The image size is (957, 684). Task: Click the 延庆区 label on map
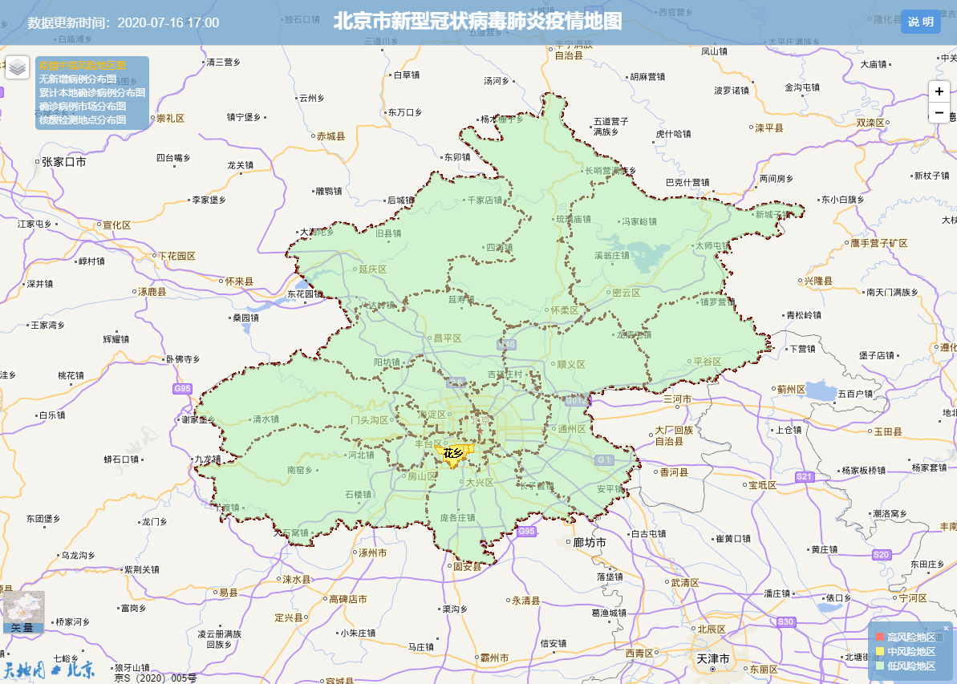(x=373, y=269)
